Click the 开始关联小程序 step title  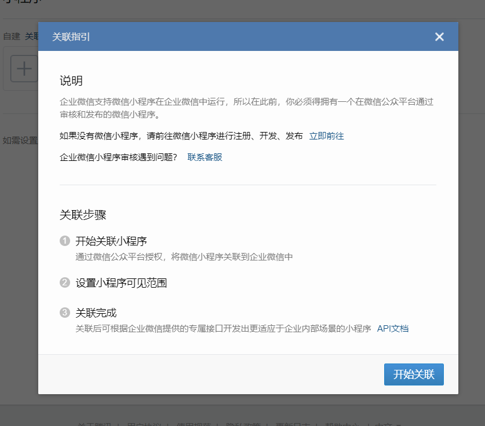pyautogui.click(x=111, y=241)
